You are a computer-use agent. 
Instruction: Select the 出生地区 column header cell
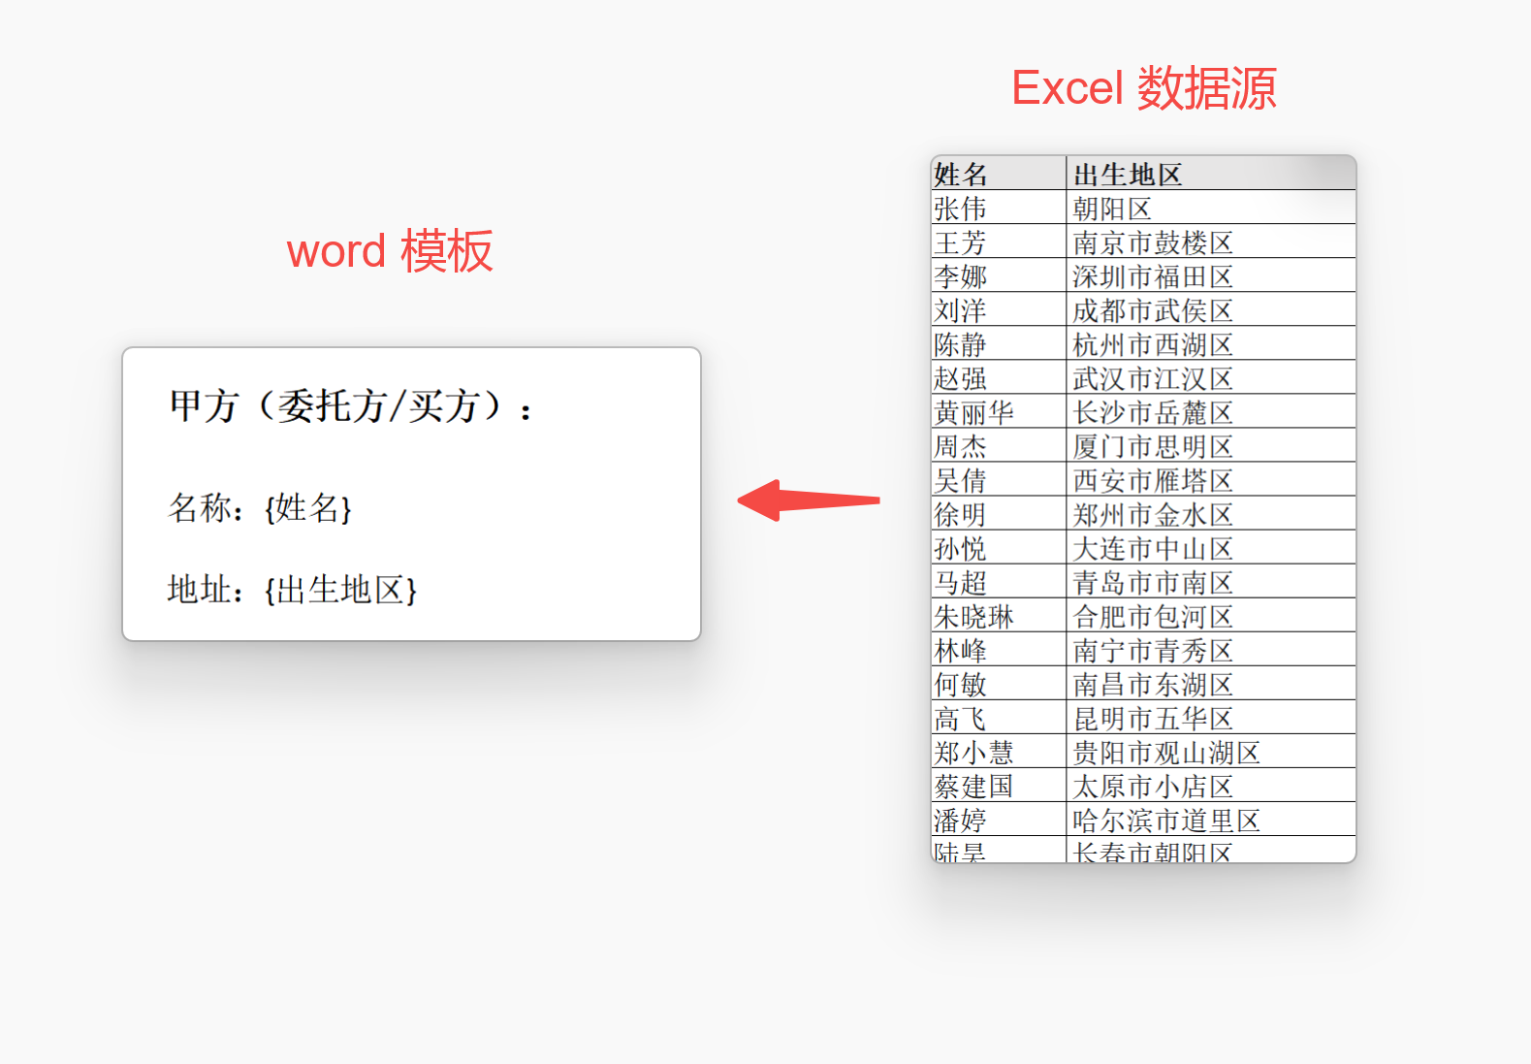coord(1209,175)
